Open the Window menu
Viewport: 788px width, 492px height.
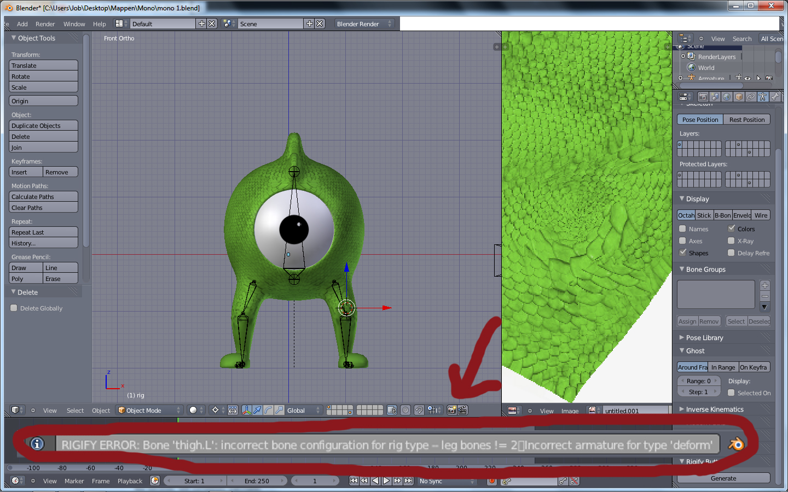74,24
